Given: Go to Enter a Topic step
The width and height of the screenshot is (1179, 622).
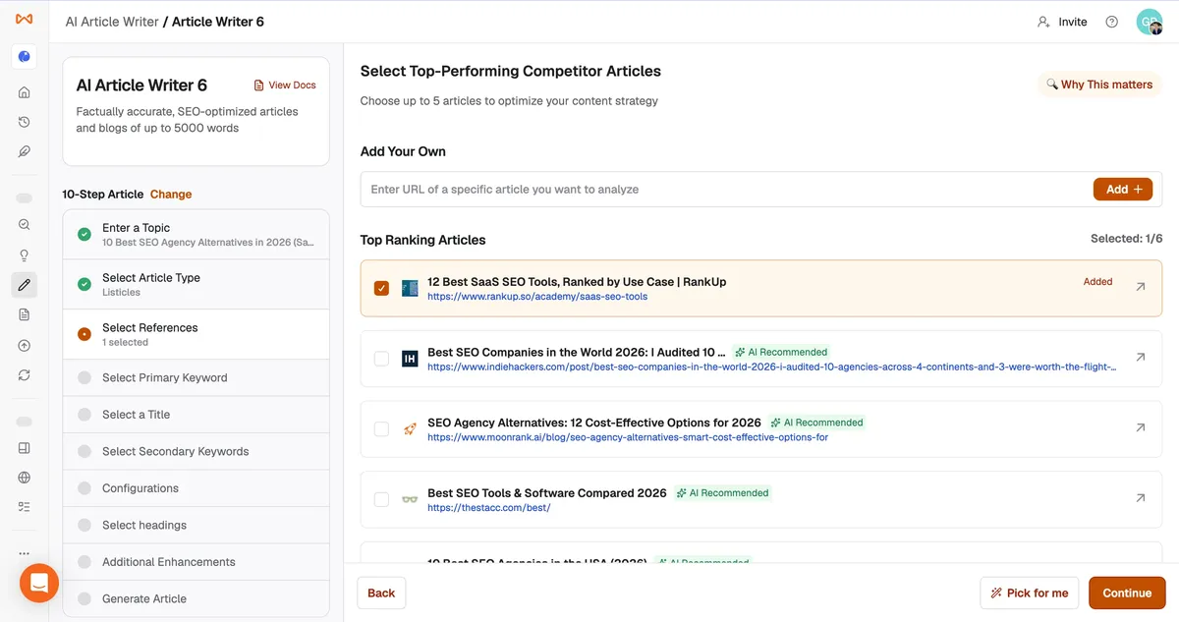Looking at the screenshot, I should tap(196, 234).
